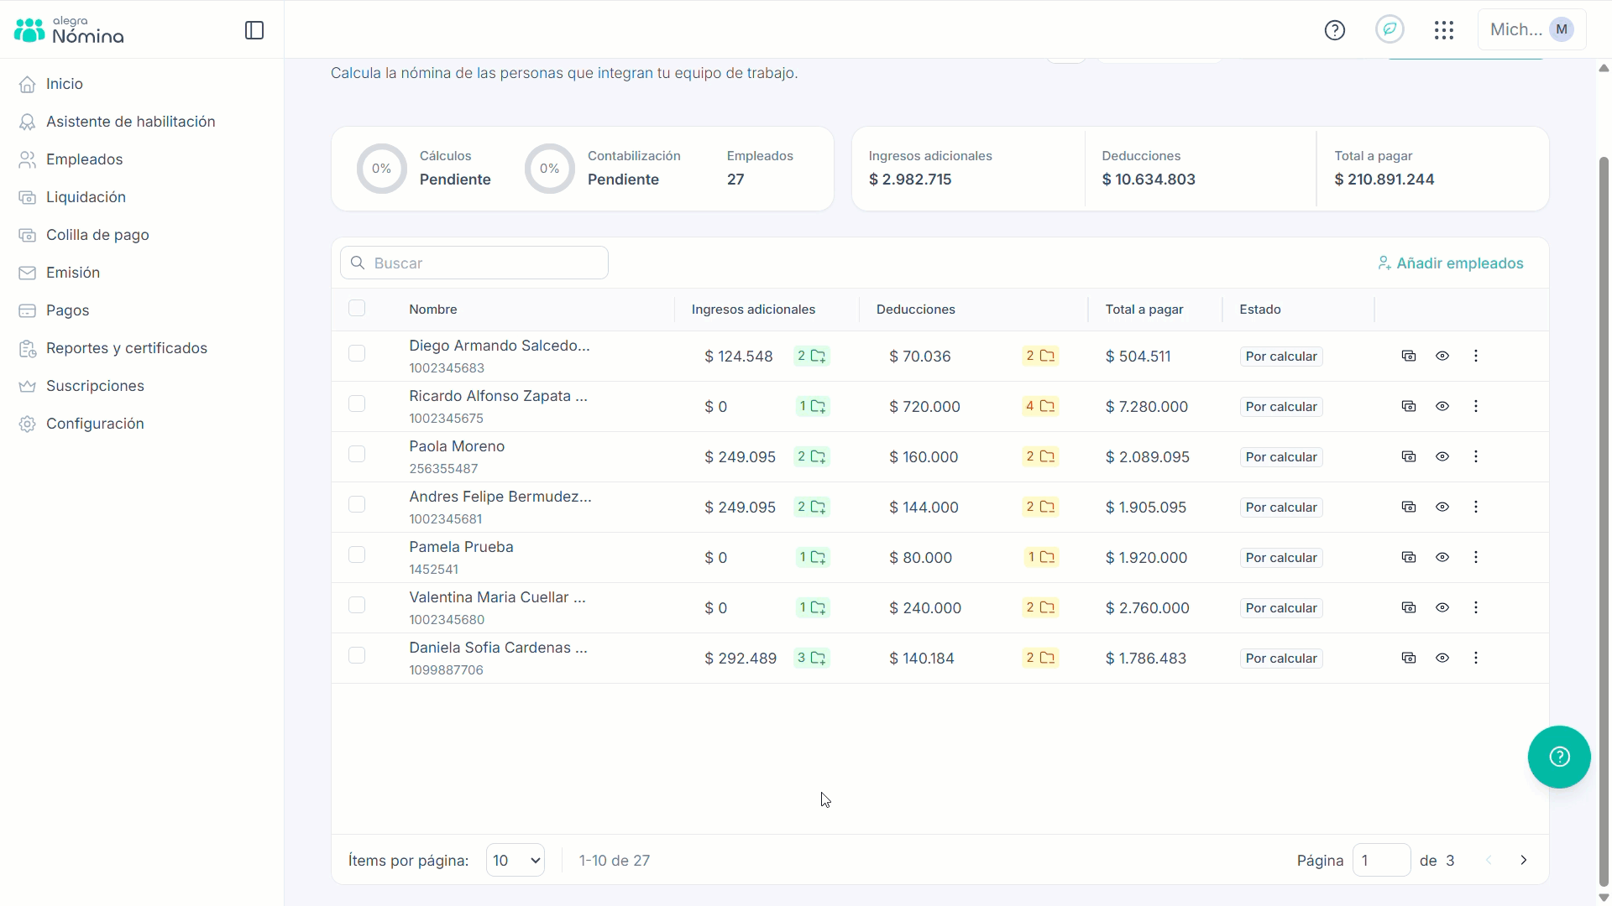This screenshot has height=906, width=1612.
Task: Open Reportes y certificados in the sidebar
Action: [113, 348]
